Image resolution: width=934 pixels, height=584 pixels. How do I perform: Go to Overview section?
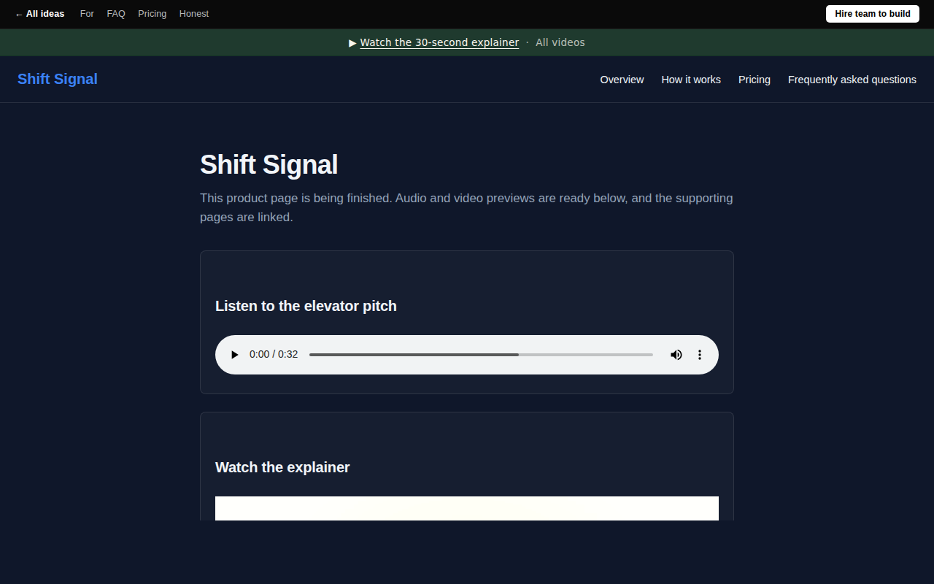tap(622, 80)
